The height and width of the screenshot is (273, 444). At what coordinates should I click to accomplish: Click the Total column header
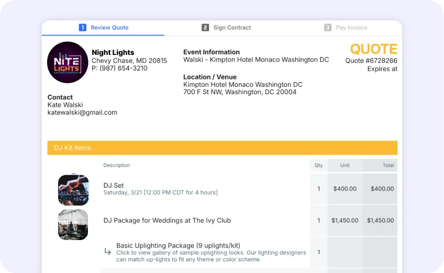click(x=388, y=165)
